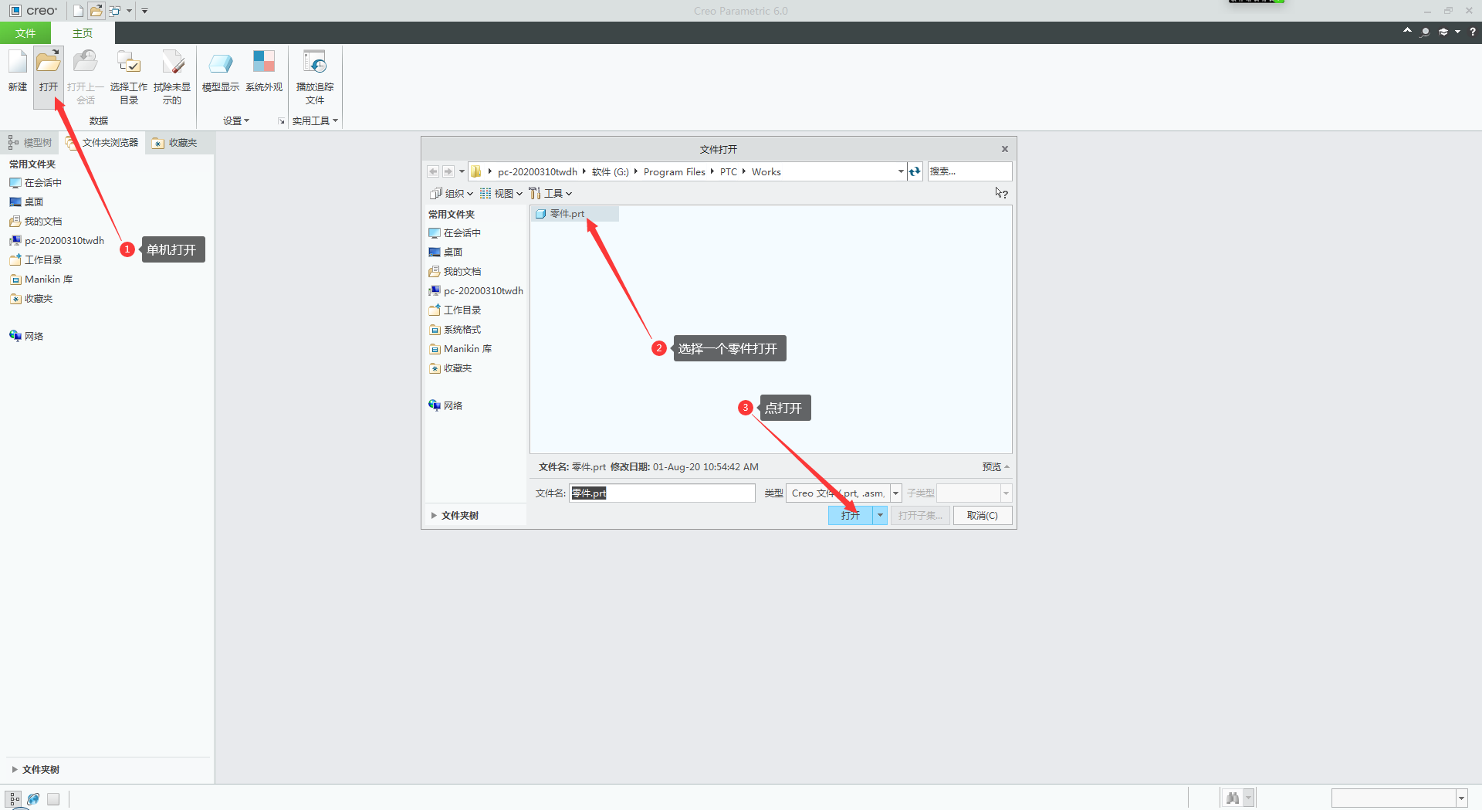Open the file type 类型 dropdown
Viewport: 1482px width, 810px height.
click(x=895, y=493)
